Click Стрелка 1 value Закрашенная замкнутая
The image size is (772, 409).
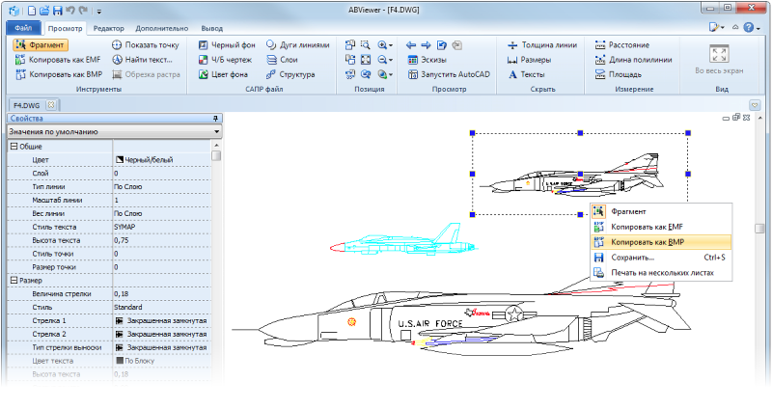point(162,320)
